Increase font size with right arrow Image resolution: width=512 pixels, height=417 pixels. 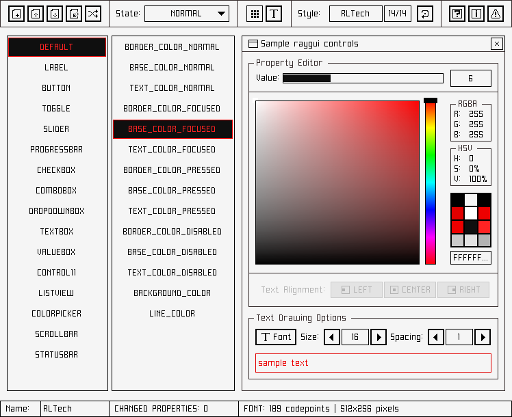coord(379,337)
